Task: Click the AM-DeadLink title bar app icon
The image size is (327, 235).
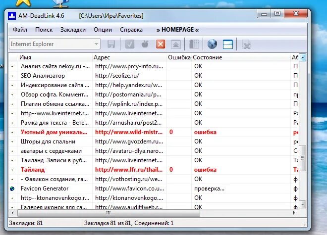Action: click(x=12, y=16)
